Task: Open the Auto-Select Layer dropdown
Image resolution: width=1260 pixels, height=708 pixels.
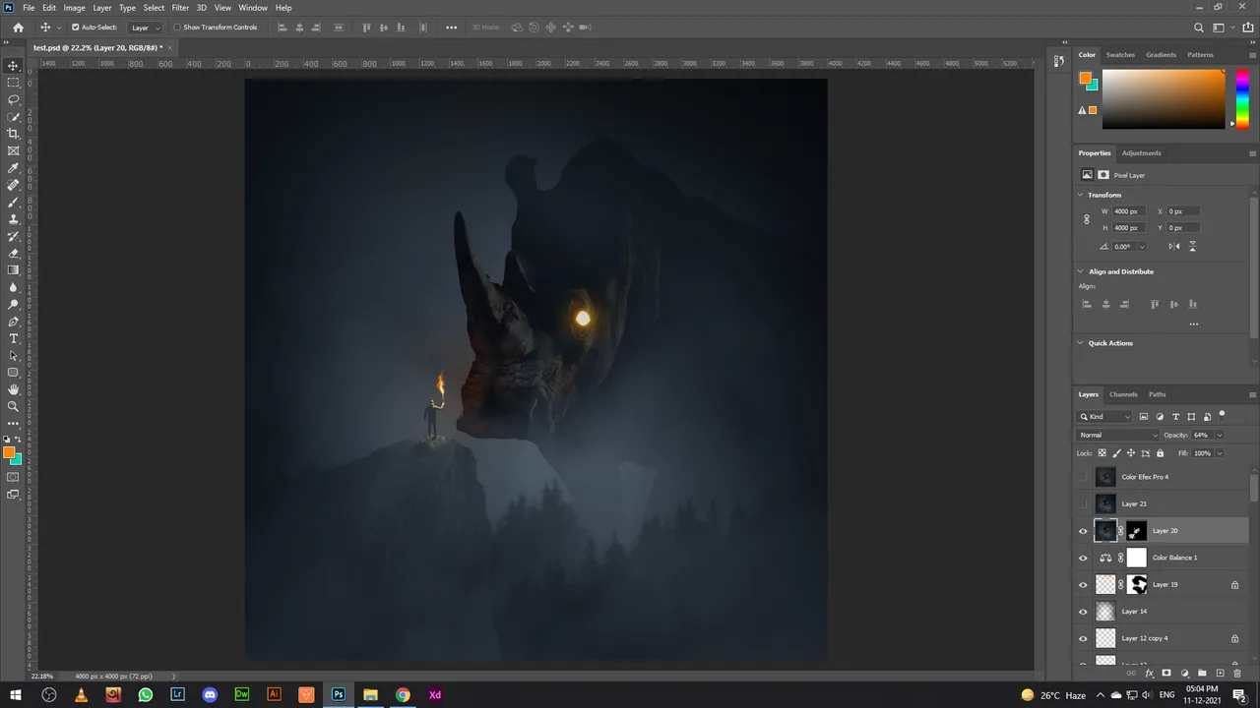Action: pyautogui.click(x=145, y=28)
